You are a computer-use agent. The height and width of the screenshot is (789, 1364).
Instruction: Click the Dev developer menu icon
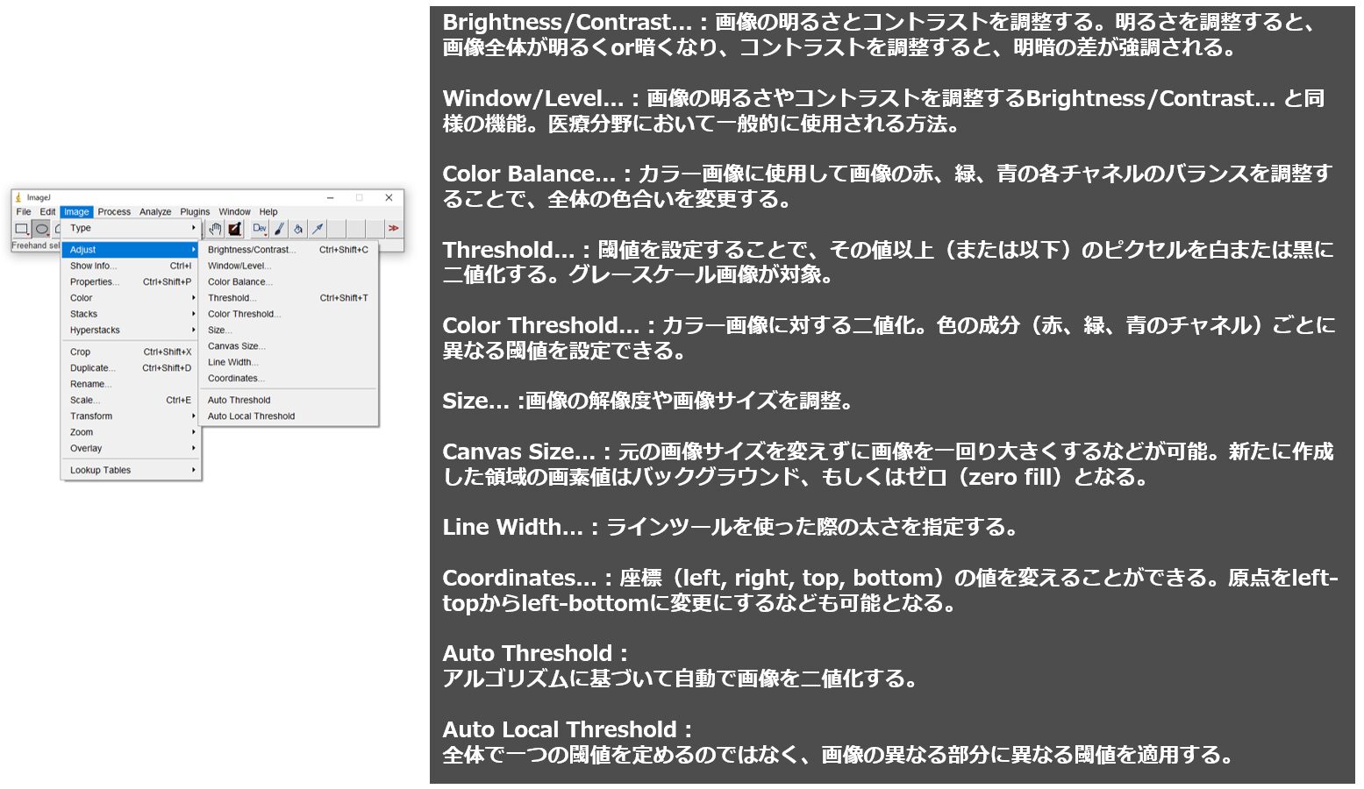[x=260, y=228]
